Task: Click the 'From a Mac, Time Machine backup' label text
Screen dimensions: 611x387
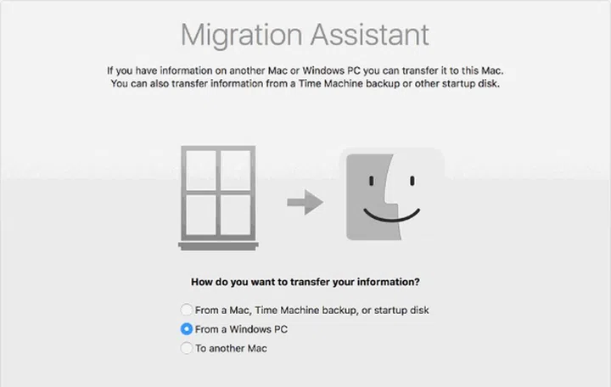Action: 311,311
